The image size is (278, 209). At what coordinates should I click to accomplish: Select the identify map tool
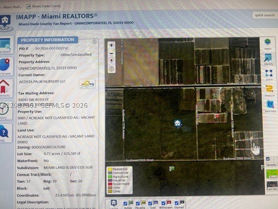click(268, 59)
